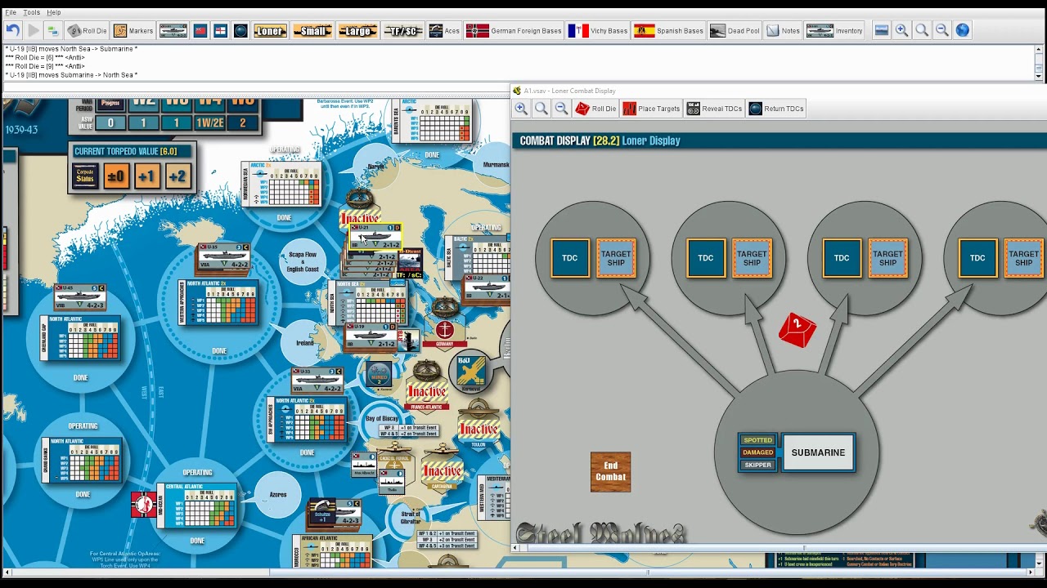The image size is (1047, 588).
Task: Set torpedo value modifier to ±0
Action: click(115, 176)
